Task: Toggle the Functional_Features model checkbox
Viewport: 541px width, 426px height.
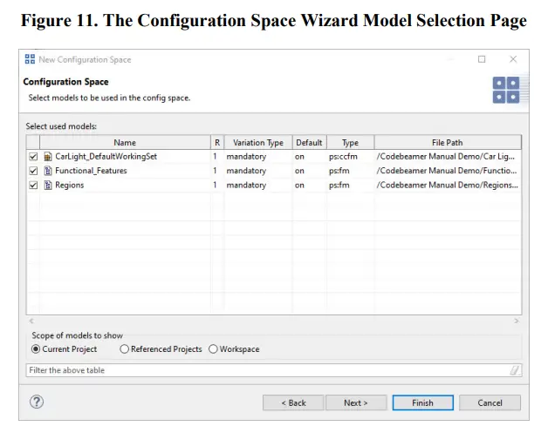Action: [x=34, y=171]
